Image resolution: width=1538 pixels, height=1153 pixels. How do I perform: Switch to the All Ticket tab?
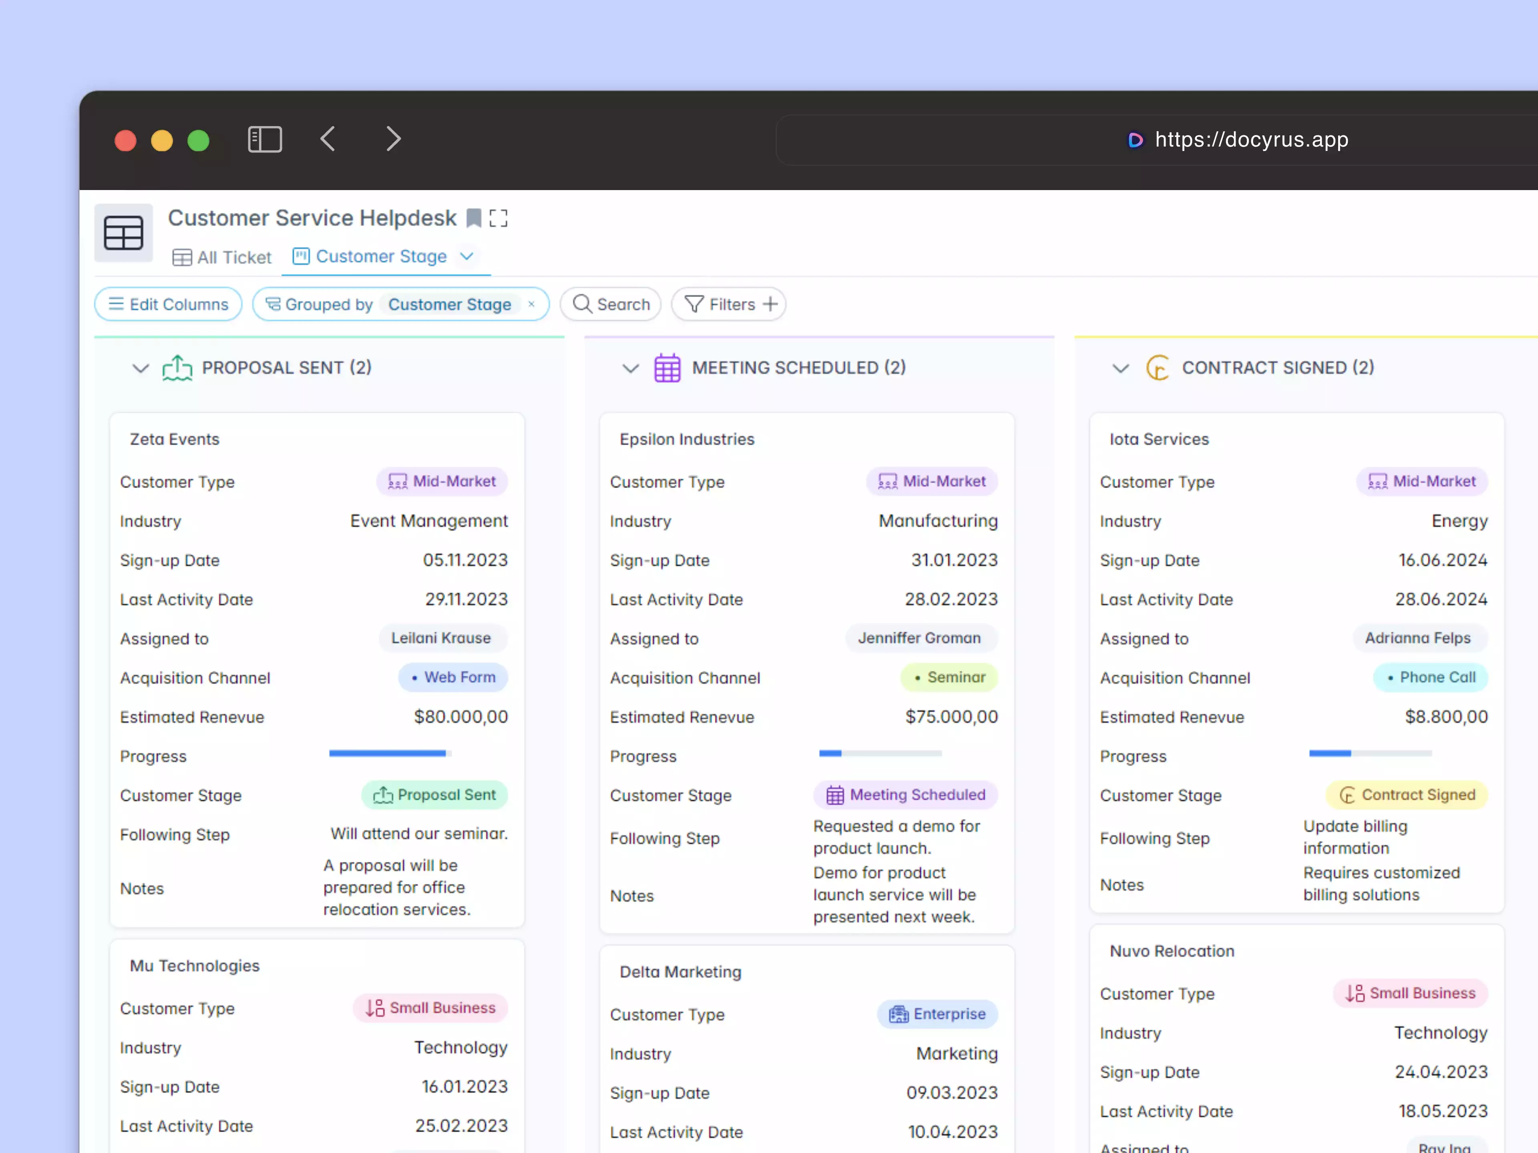click(223, 258)
